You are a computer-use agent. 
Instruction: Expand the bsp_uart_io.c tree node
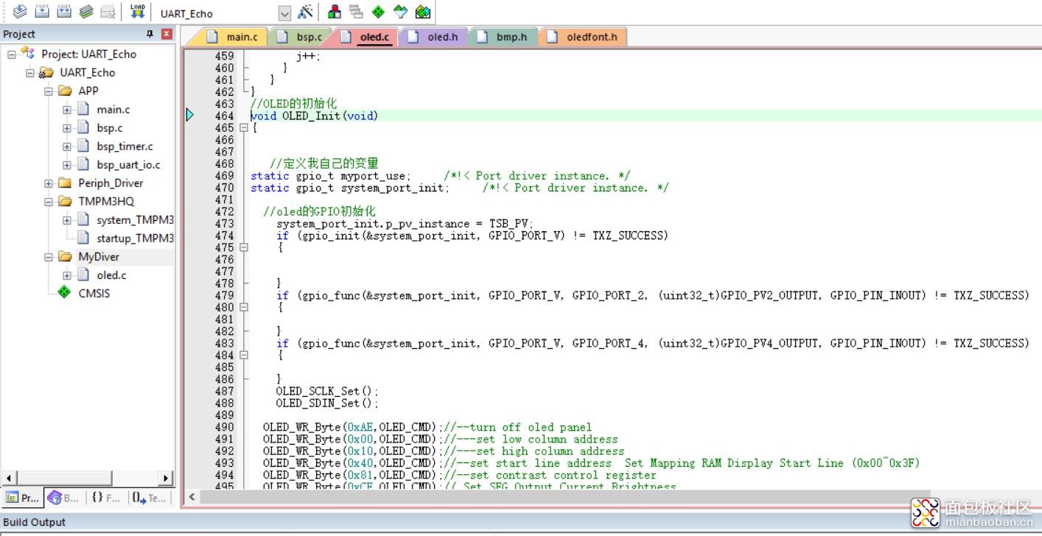(x=67, y=164)
